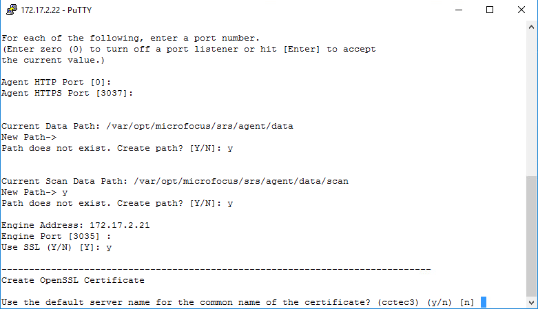Click the Create OpenSSL Certificate heading

pyautogui.click(x=73, y=280)
